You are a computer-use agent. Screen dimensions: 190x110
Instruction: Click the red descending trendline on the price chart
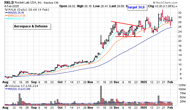pyautogui.click(x=126, y=24)
